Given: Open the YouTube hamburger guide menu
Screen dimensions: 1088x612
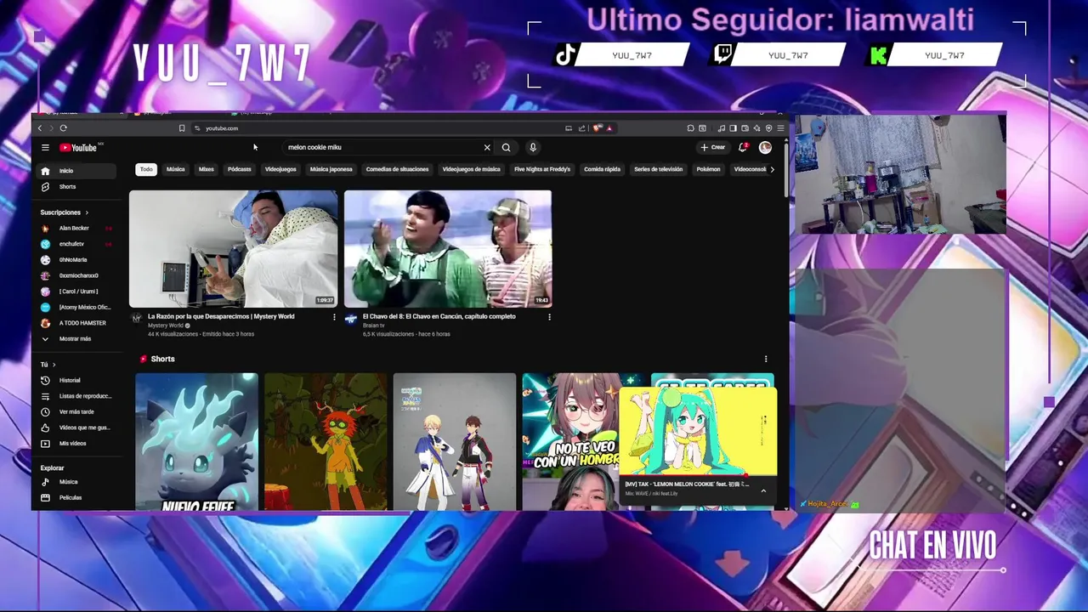Looking at the screenshot, I should [x=45, y=148].
